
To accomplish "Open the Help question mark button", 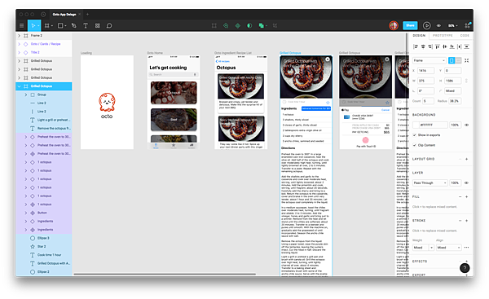I will pyautogui.click(x=465, y=268).
